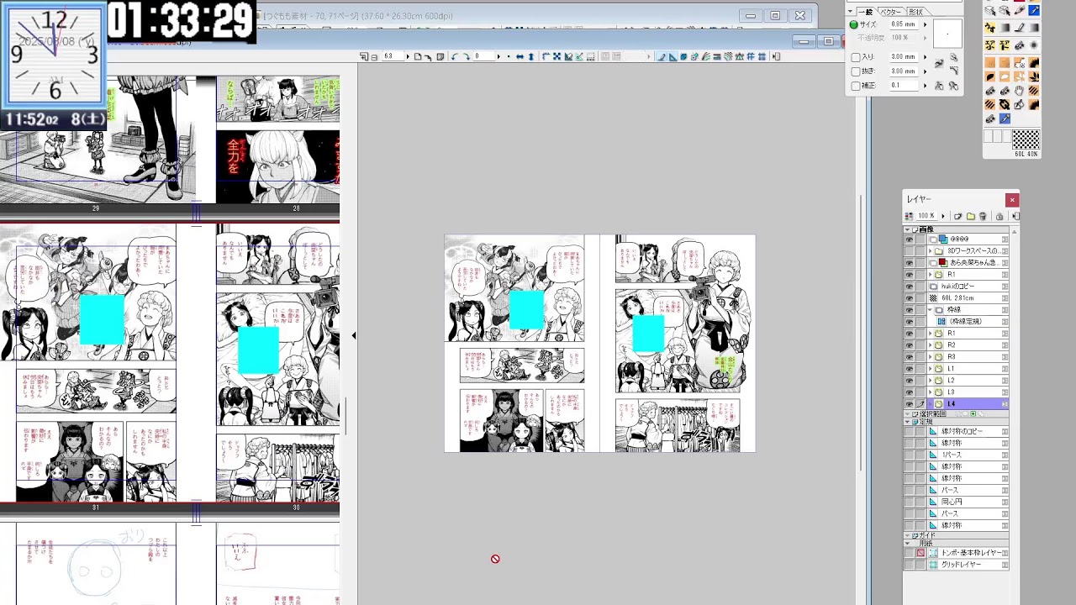Open the tool options menu triangle

850,12
